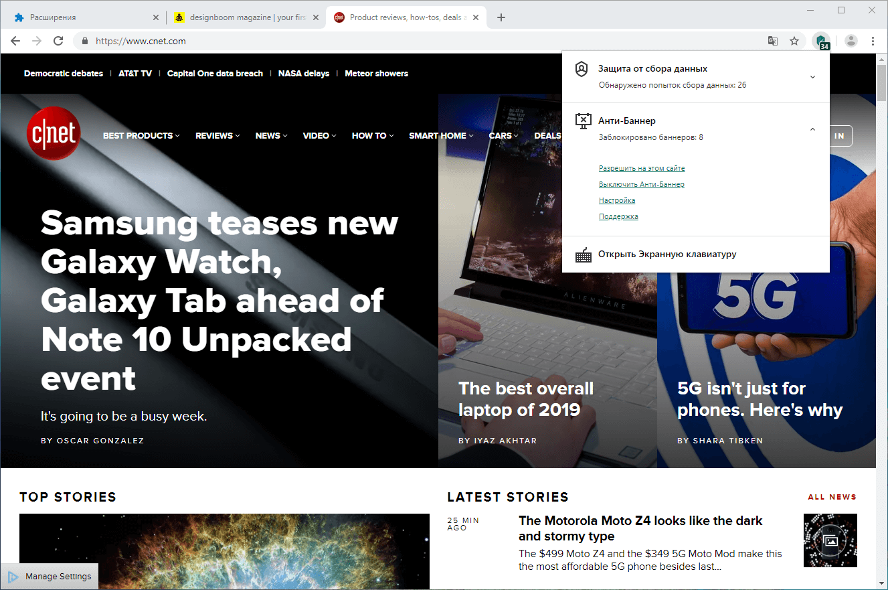Open the Meteor showers topic

[376, 74]
